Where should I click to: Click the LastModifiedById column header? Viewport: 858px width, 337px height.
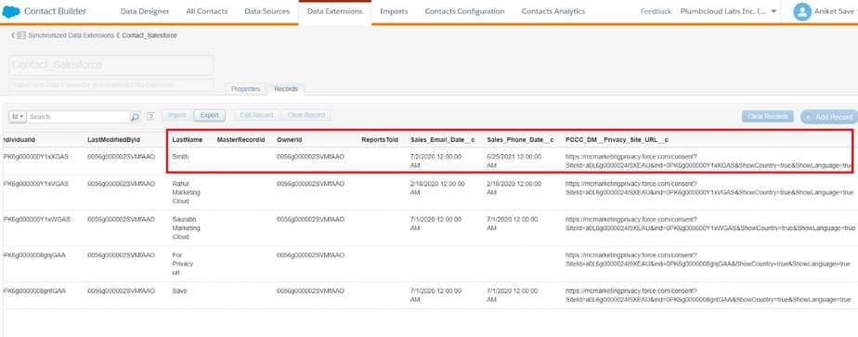114,140
